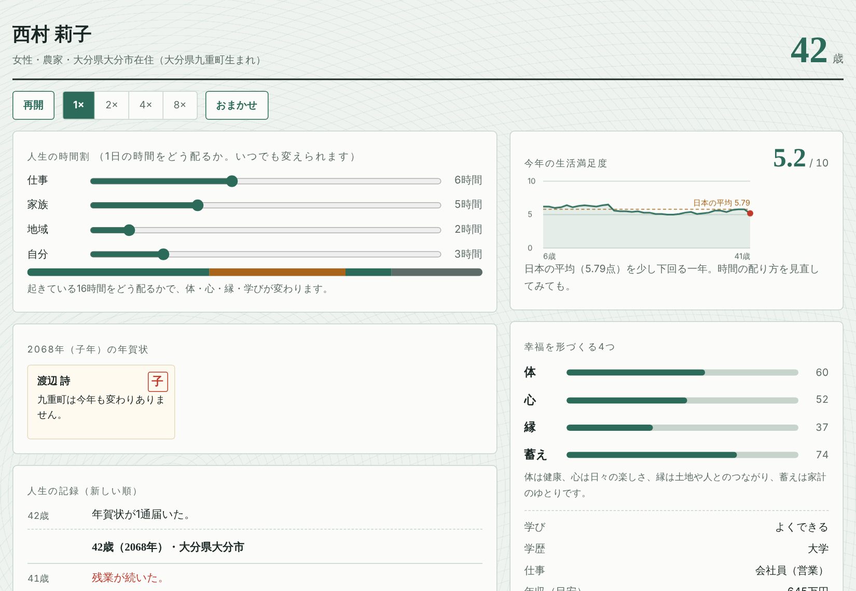This screenshot has height=591, width=856.
Task: Click the 年賀状が1通届いた record entry
Action: (255, 515)
